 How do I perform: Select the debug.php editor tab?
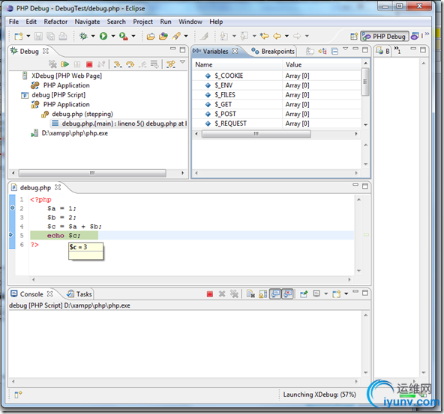click(x=35, y=188)
